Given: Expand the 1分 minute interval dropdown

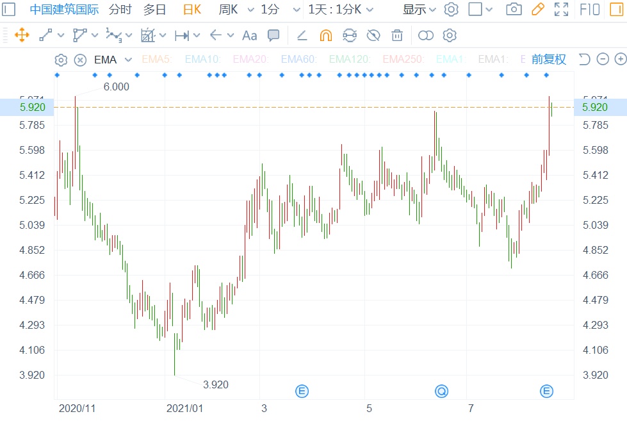Looking at the screenshot, I should tap(296, 10).
